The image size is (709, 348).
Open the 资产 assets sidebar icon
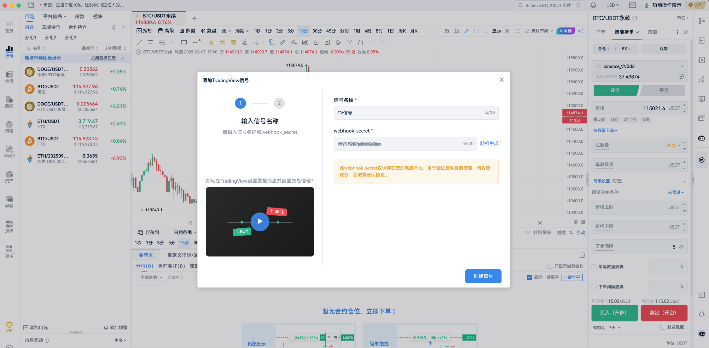[9, 177]
